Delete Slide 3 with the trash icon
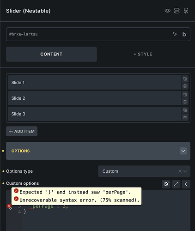This screenshot has width=195, height=231. tap(185, 117)
